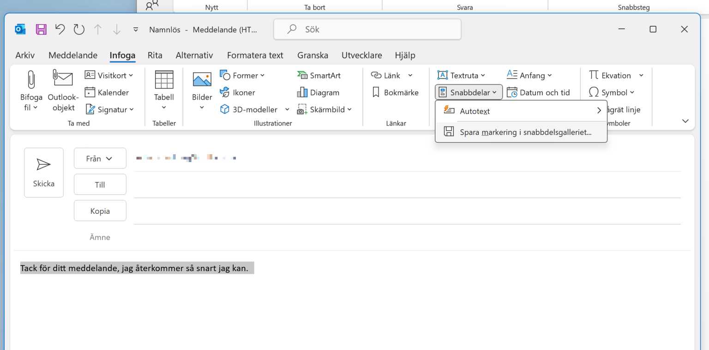Insert the current Datum och tid

(x=539, y=92)
